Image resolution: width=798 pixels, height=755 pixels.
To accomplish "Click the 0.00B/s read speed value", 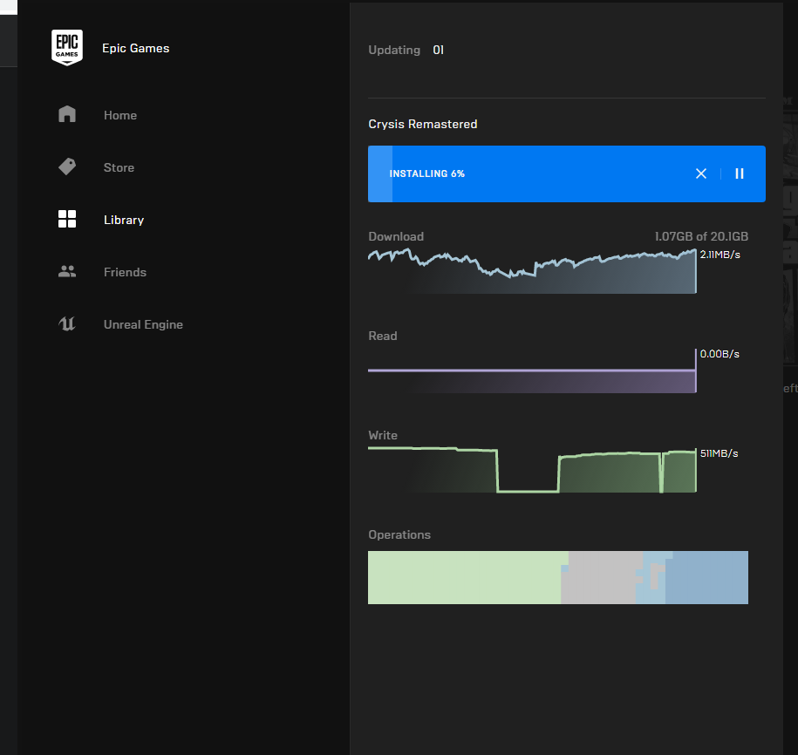I will [720, 354].
